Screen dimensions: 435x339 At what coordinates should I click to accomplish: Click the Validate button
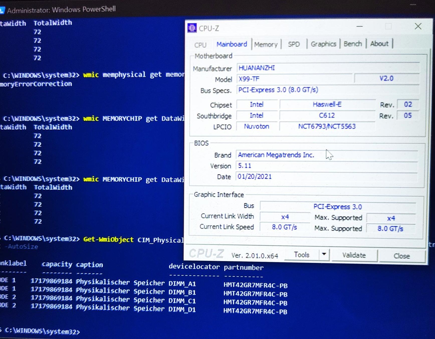[354, 255]
